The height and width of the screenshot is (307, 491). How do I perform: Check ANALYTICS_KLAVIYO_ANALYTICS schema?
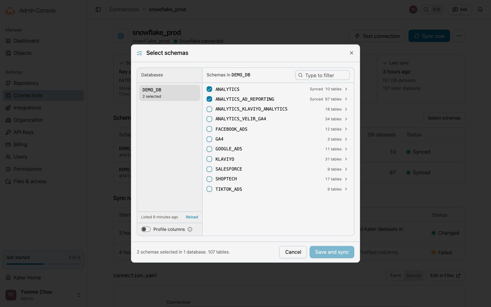209,109
